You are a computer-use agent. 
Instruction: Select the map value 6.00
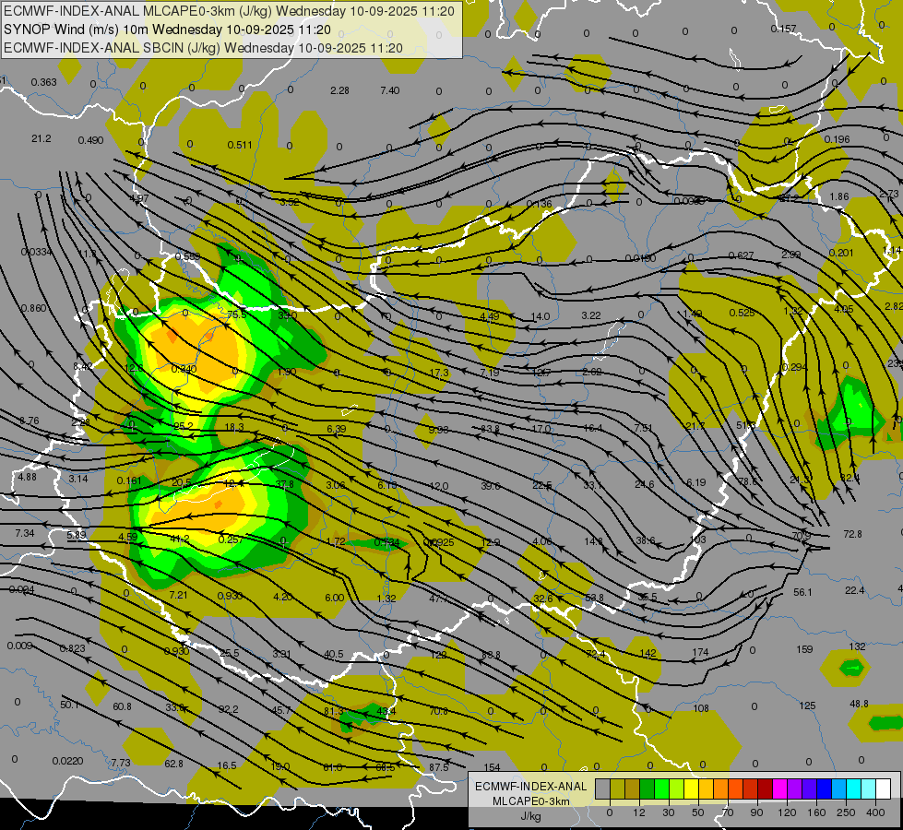pos(335,598)
